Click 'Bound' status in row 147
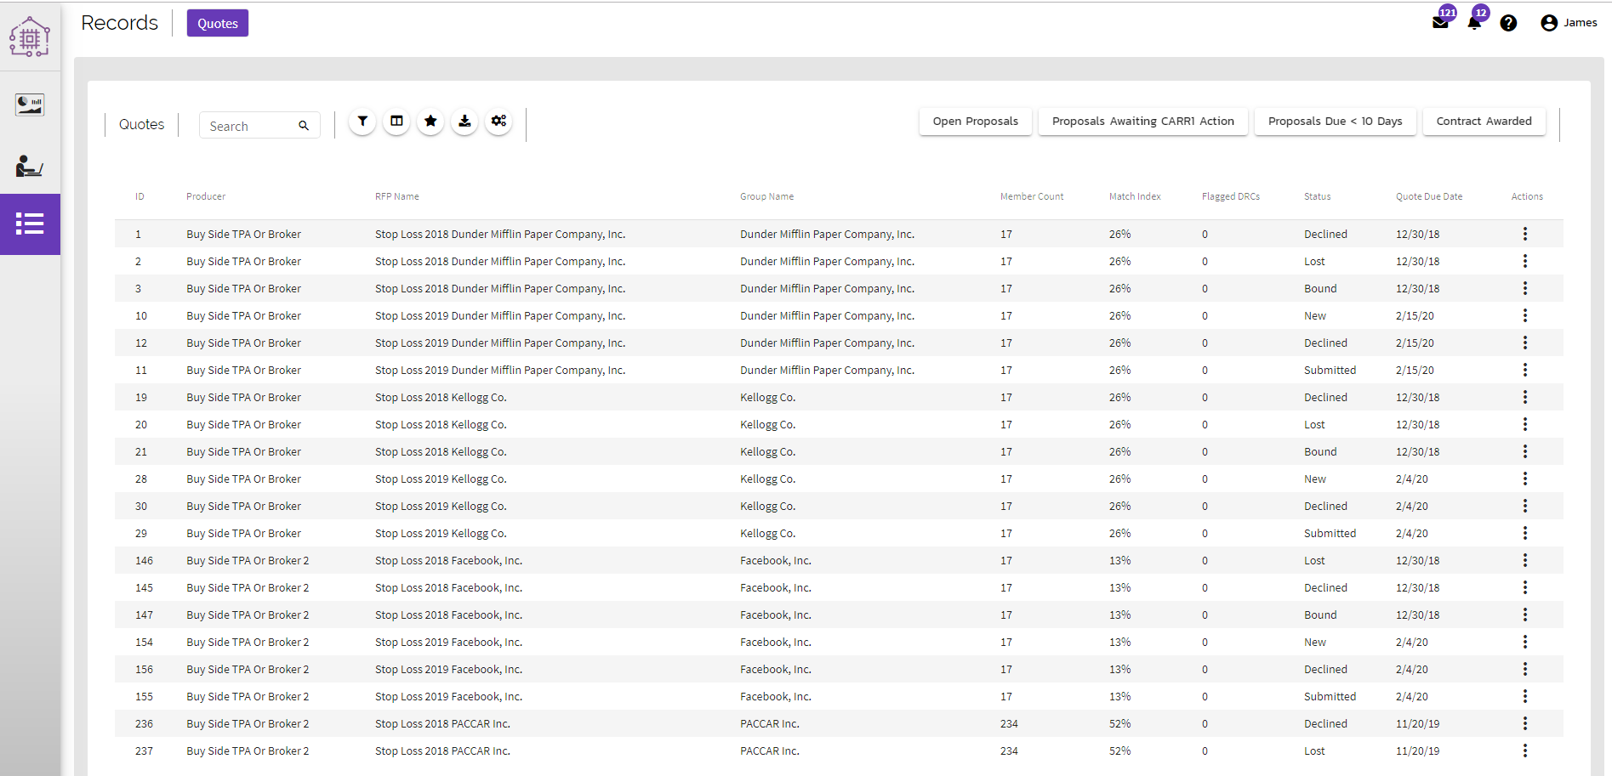 pos(1320,615)
